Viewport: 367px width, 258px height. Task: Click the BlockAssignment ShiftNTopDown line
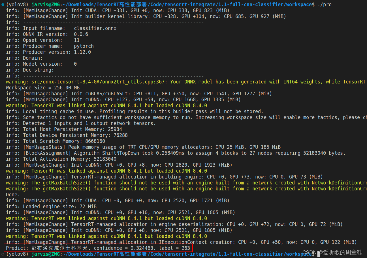(176, 153)
